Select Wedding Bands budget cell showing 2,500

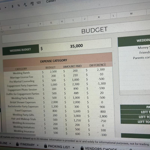pos(53,71)
